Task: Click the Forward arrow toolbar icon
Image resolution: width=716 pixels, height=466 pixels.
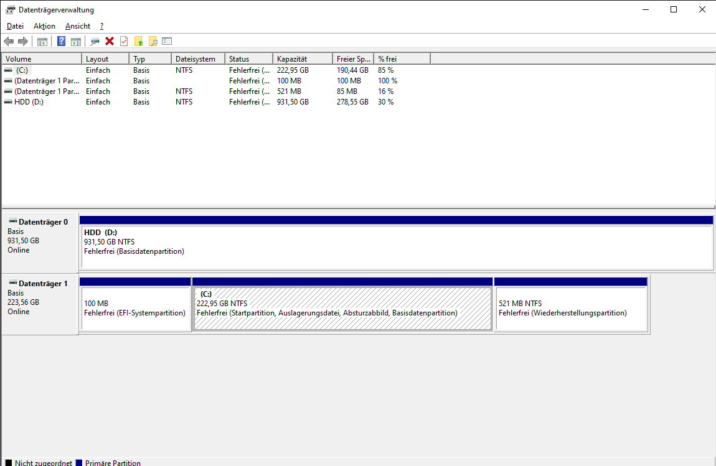Action: point(23,42)
